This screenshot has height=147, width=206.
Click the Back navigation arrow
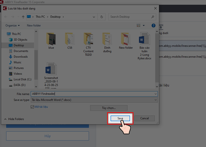[x=6, y=17]
